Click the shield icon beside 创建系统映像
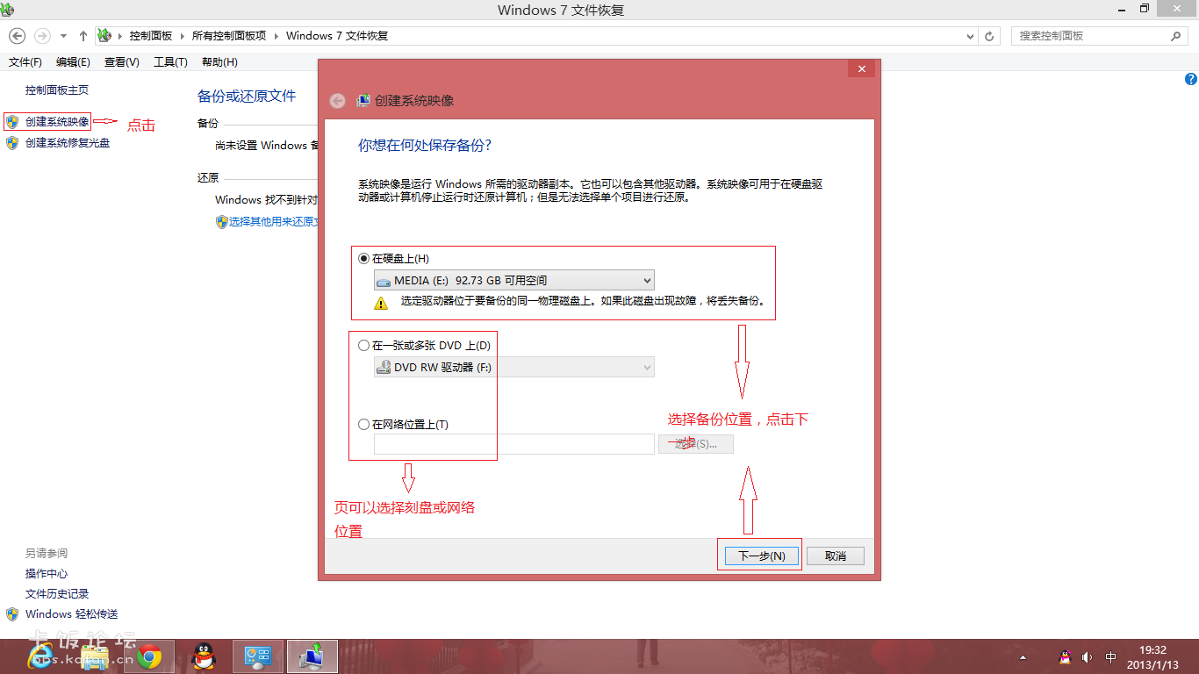1199x674 pixels. (12, 122)
